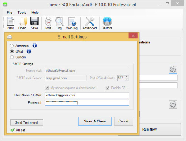The image size is (186, 141).
Task: Click the SMTP mail Server field
Action: coord(66,78)
